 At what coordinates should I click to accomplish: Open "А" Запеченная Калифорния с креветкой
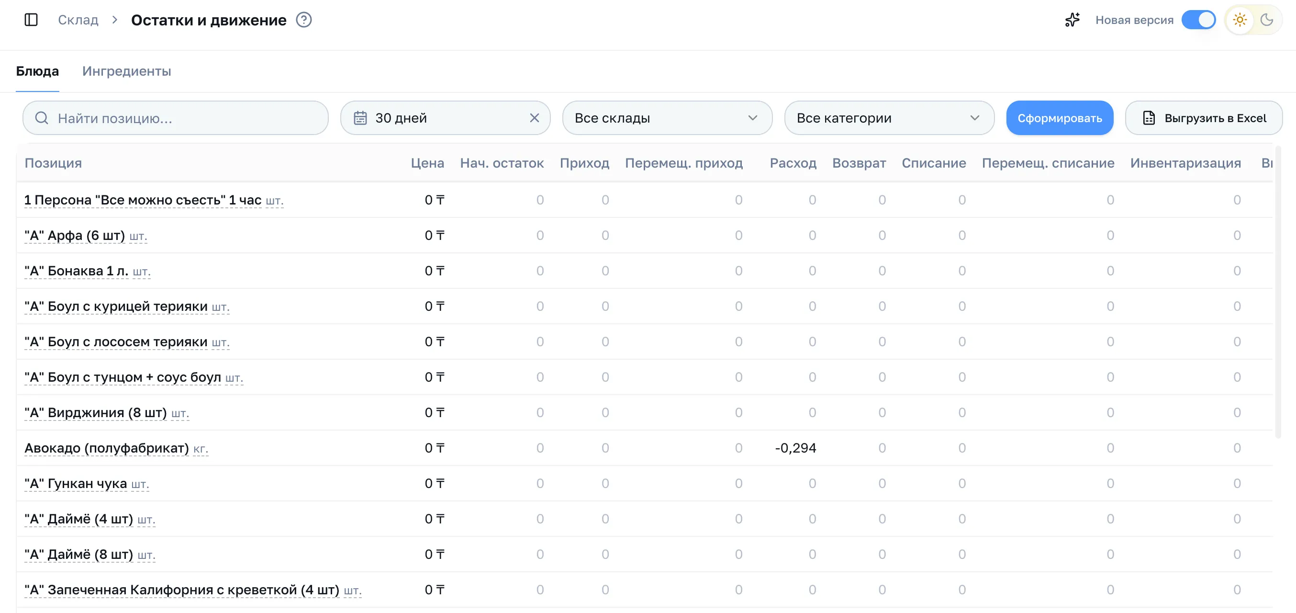pos(182,590)
